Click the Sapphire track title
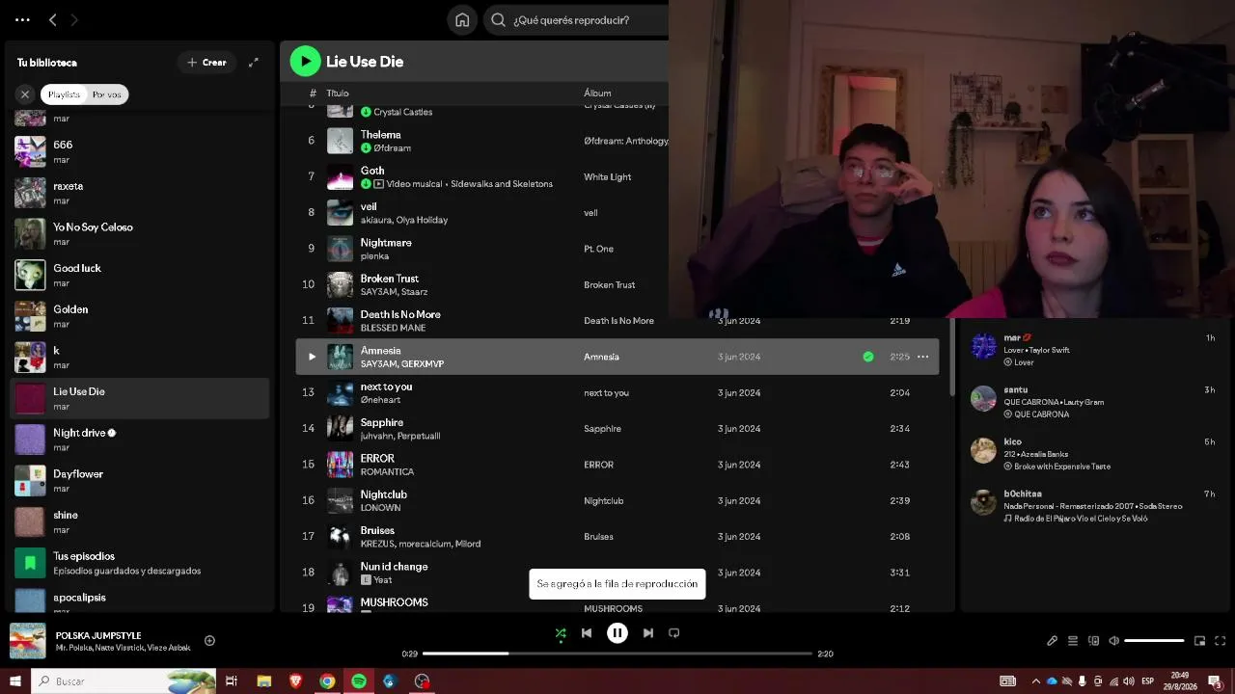1235x694 pixels. 382,422
